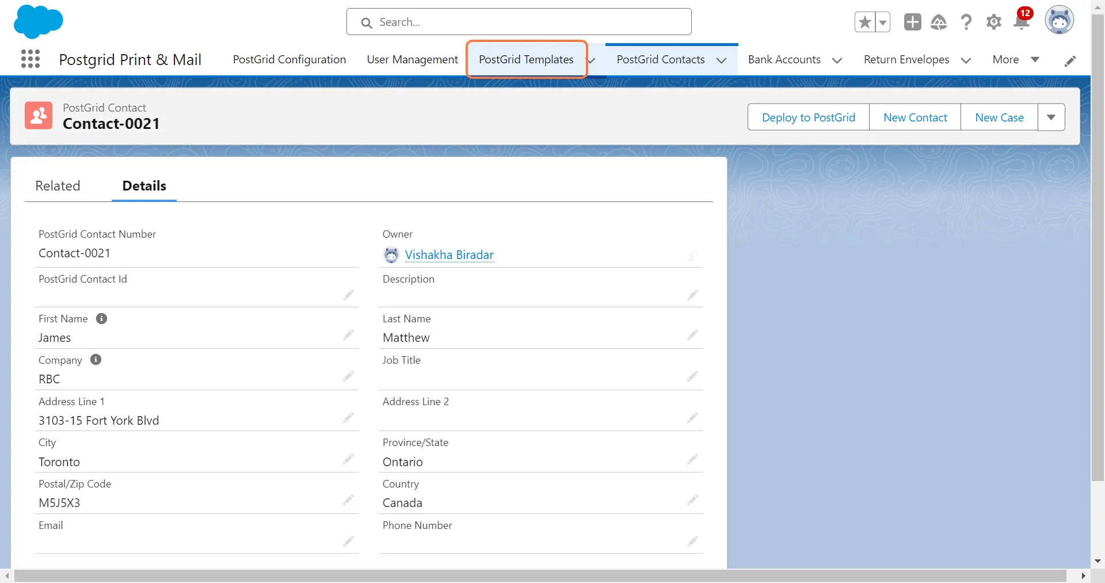The height and width of the screenshot is (583, 1105).
Task: Expand the Bank Accounts chevron menu
Action: pyautogui.click(x=837, y=60)
